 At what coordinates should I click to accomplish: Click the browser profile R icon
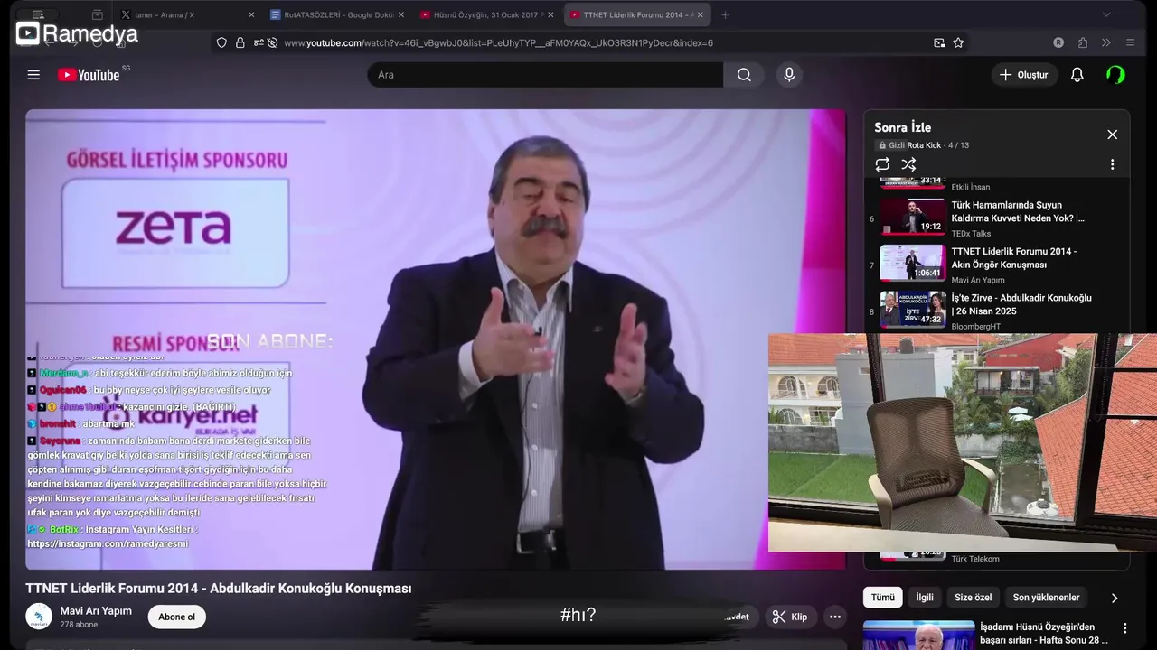pos(1058,42)
